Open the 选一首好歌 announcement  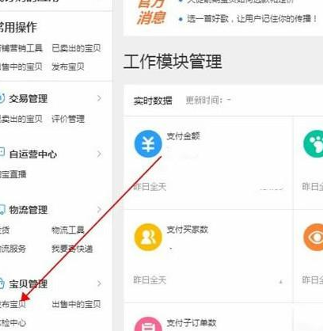252,19
